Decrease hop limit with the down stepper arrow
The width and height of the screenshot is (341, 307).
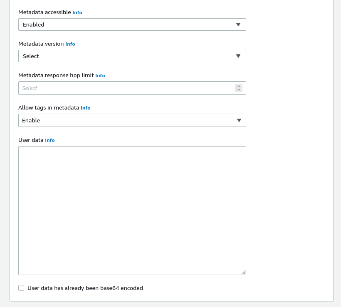239,90
